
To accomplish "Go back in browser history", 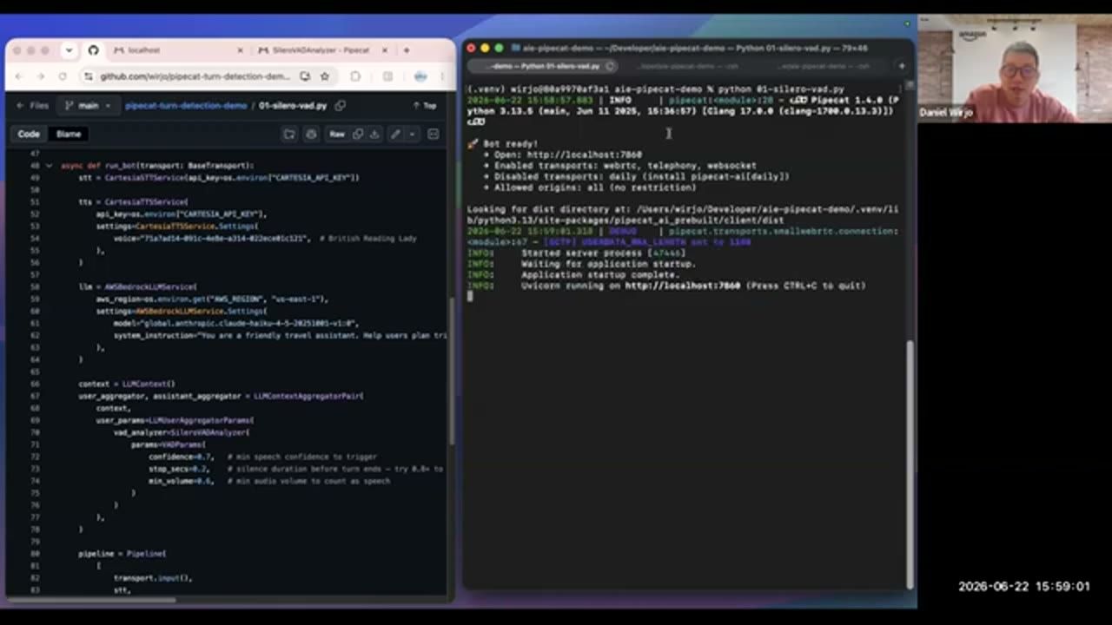I will point(19,76).
